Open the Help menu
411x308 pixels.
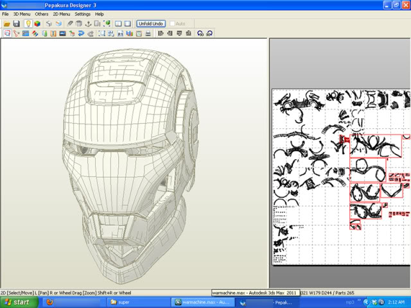coord(100,13)
